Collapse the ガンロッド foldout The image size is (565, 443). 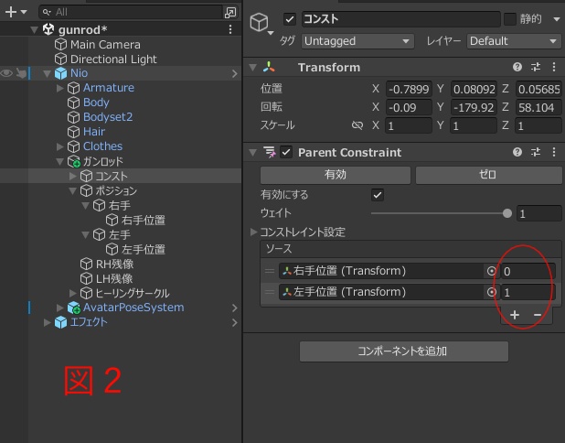click(59, 162)
